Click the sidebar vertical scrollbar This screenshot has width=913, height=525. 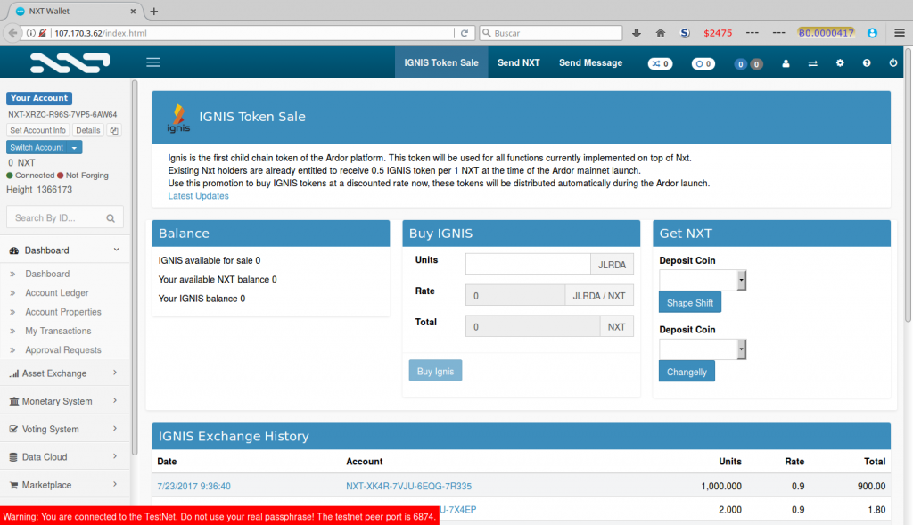[135, 267]
